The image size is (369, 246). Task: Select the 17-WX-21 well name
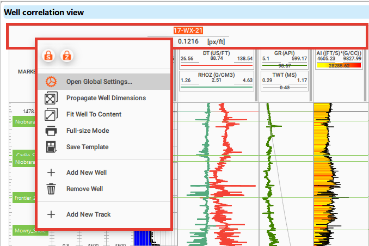click(188, 30)
